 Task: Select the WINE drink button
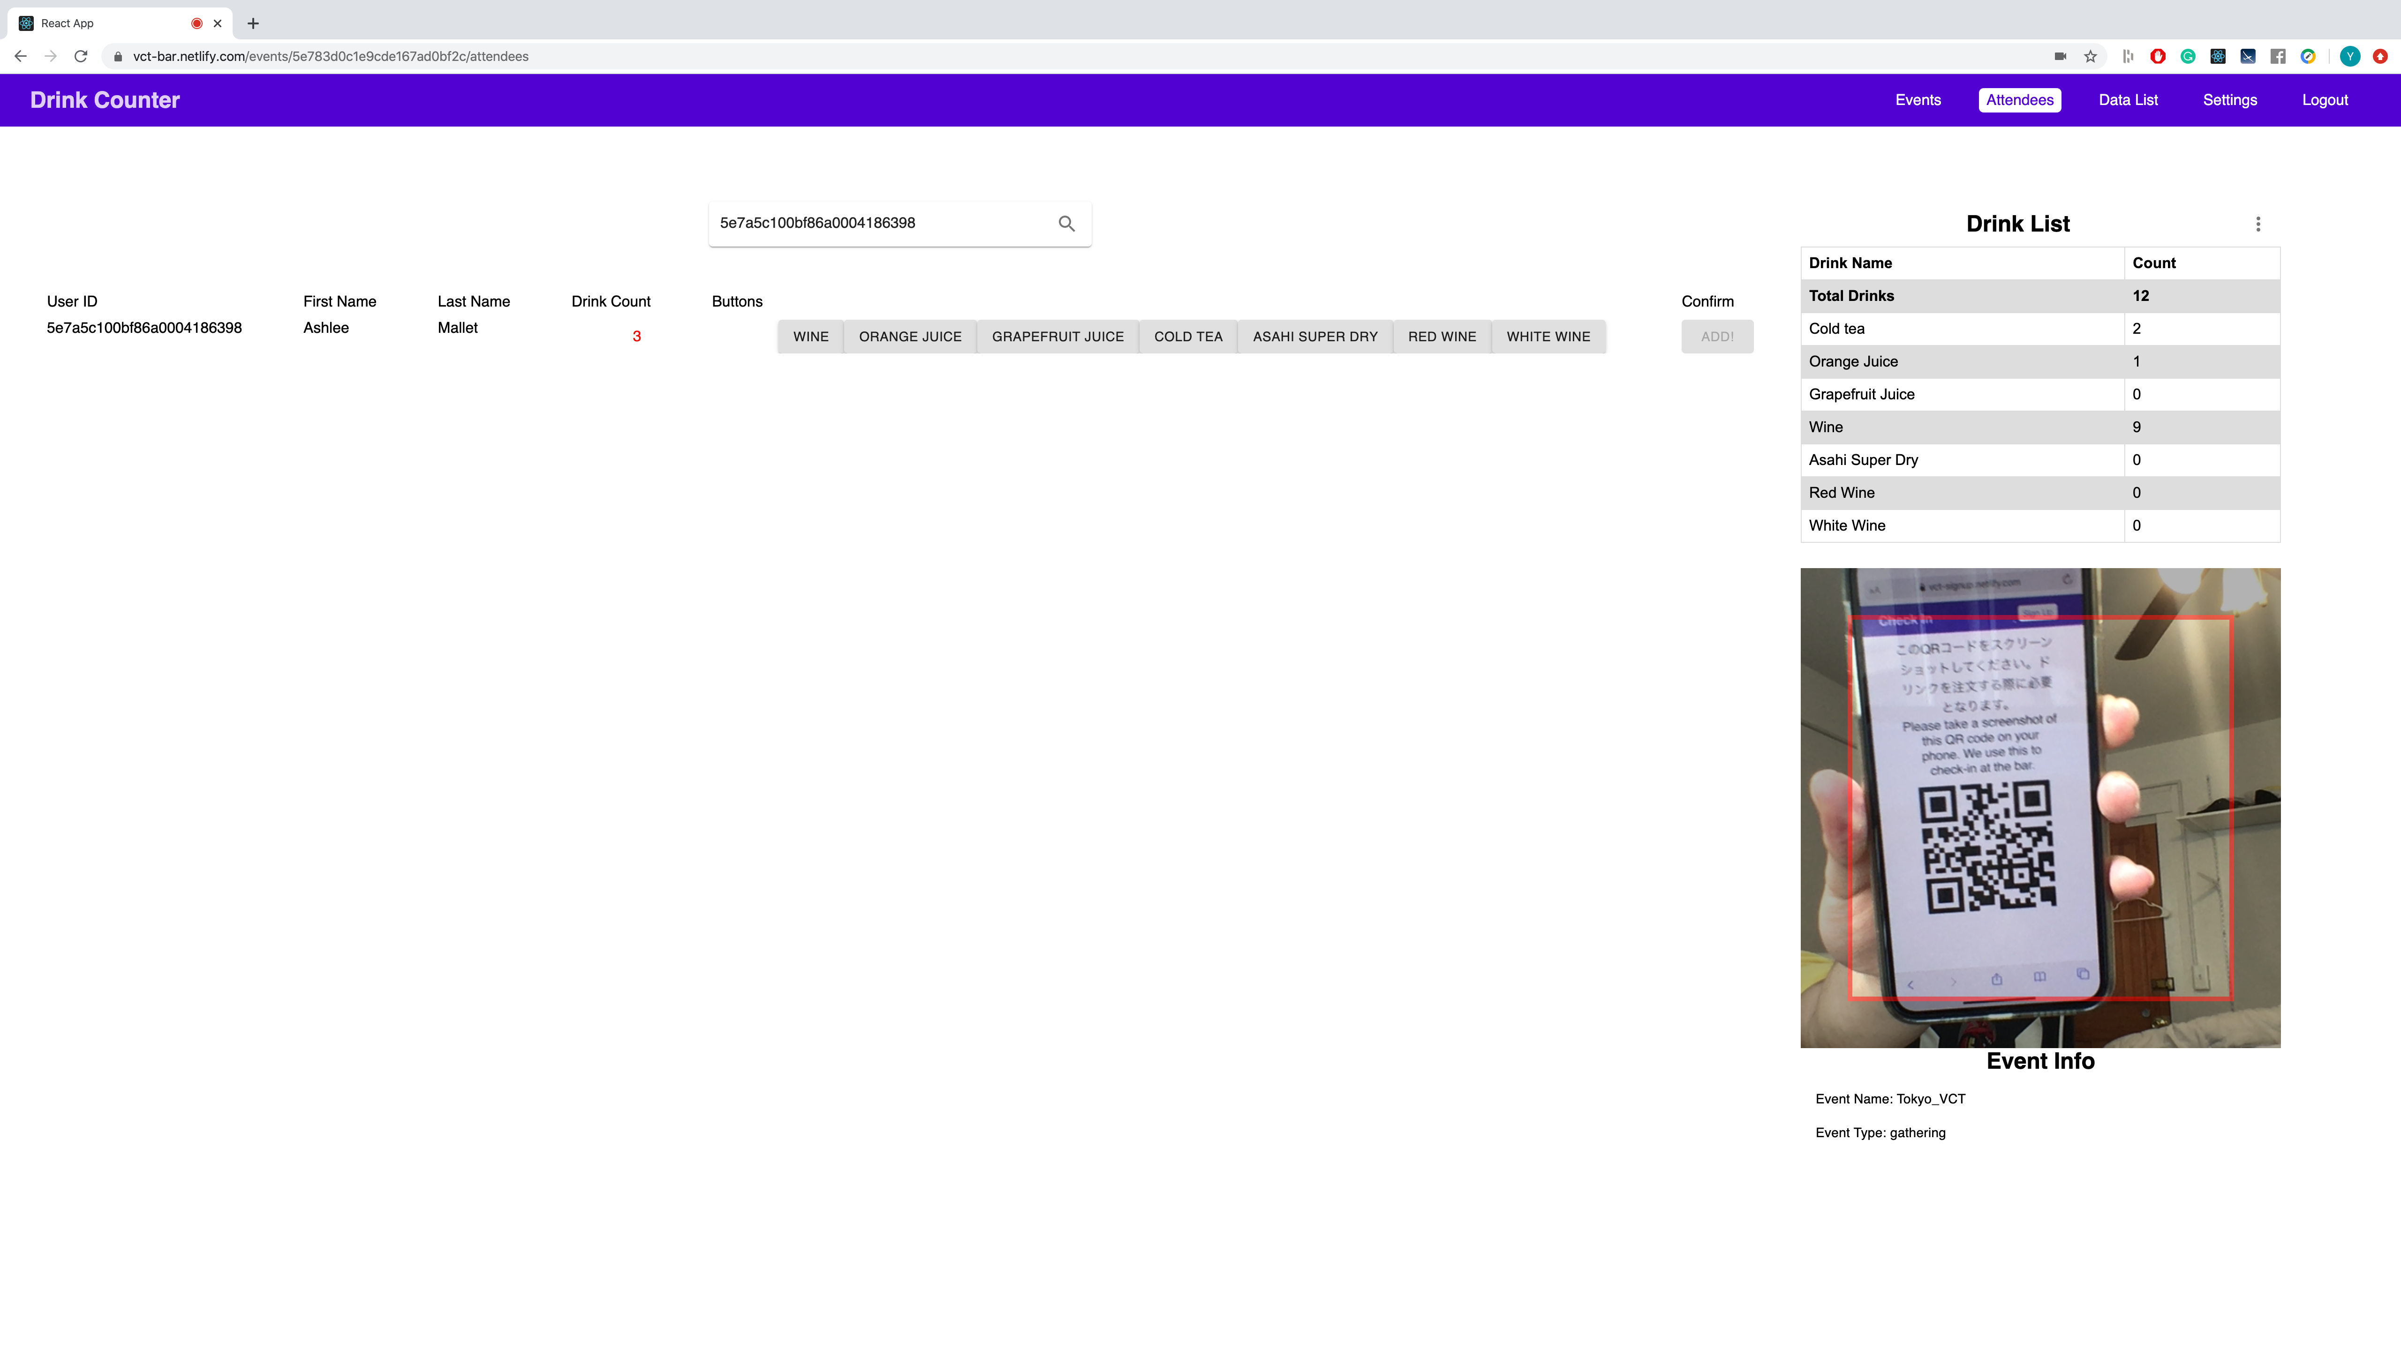[x=810, y=337]
